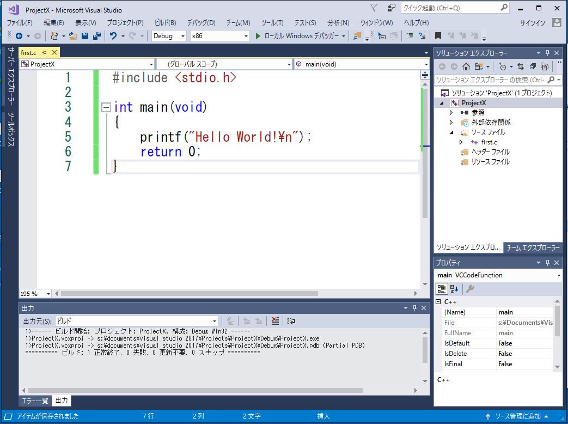Viewport: 568px width, 424px height.
Task: Collapse the main function outline box
Action: click(106, 107)
